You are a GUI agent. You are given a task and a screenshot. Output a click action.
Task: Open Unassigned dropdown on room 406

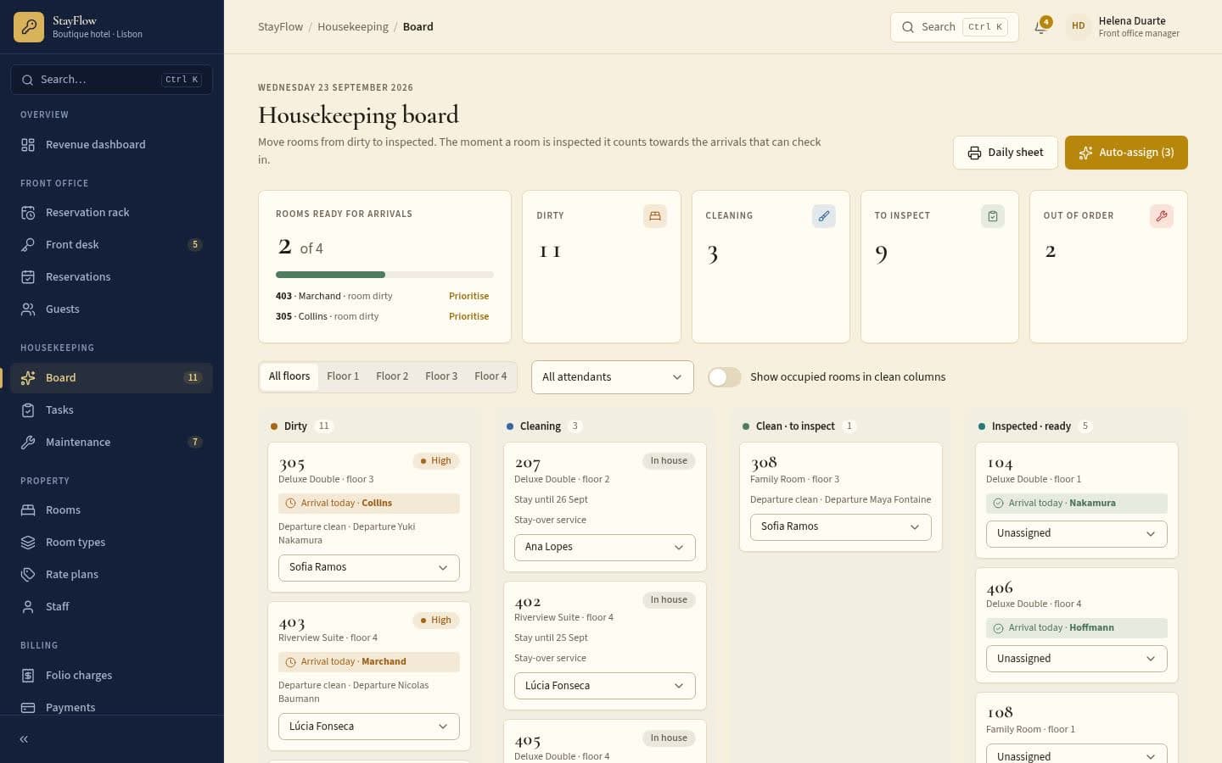point(1077,659)
